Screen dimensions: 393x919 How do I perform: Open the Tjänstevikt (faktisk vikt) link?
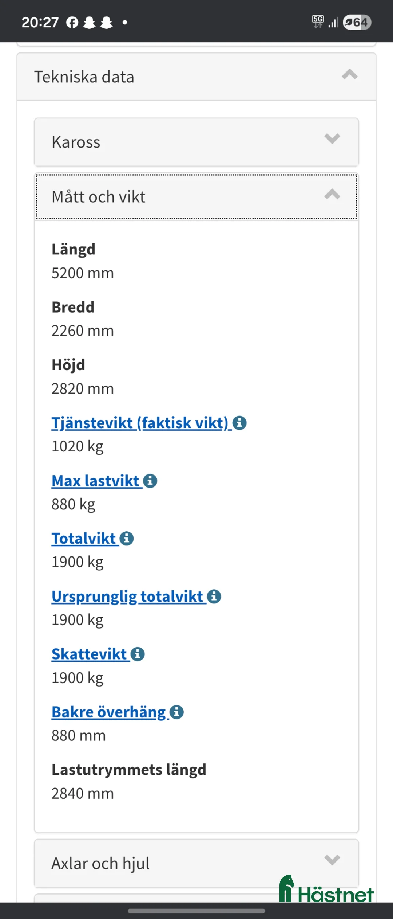140,422
